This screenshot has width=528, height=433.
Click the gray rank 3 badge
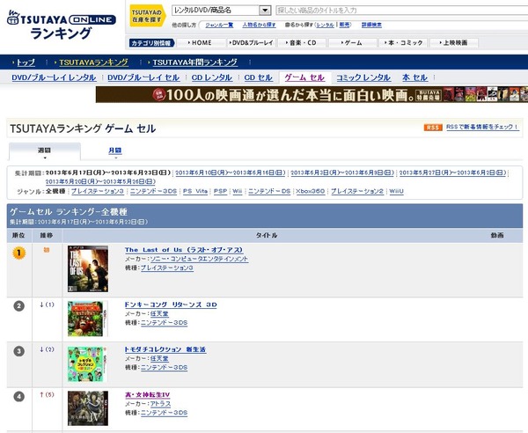[x=18, y=351]
